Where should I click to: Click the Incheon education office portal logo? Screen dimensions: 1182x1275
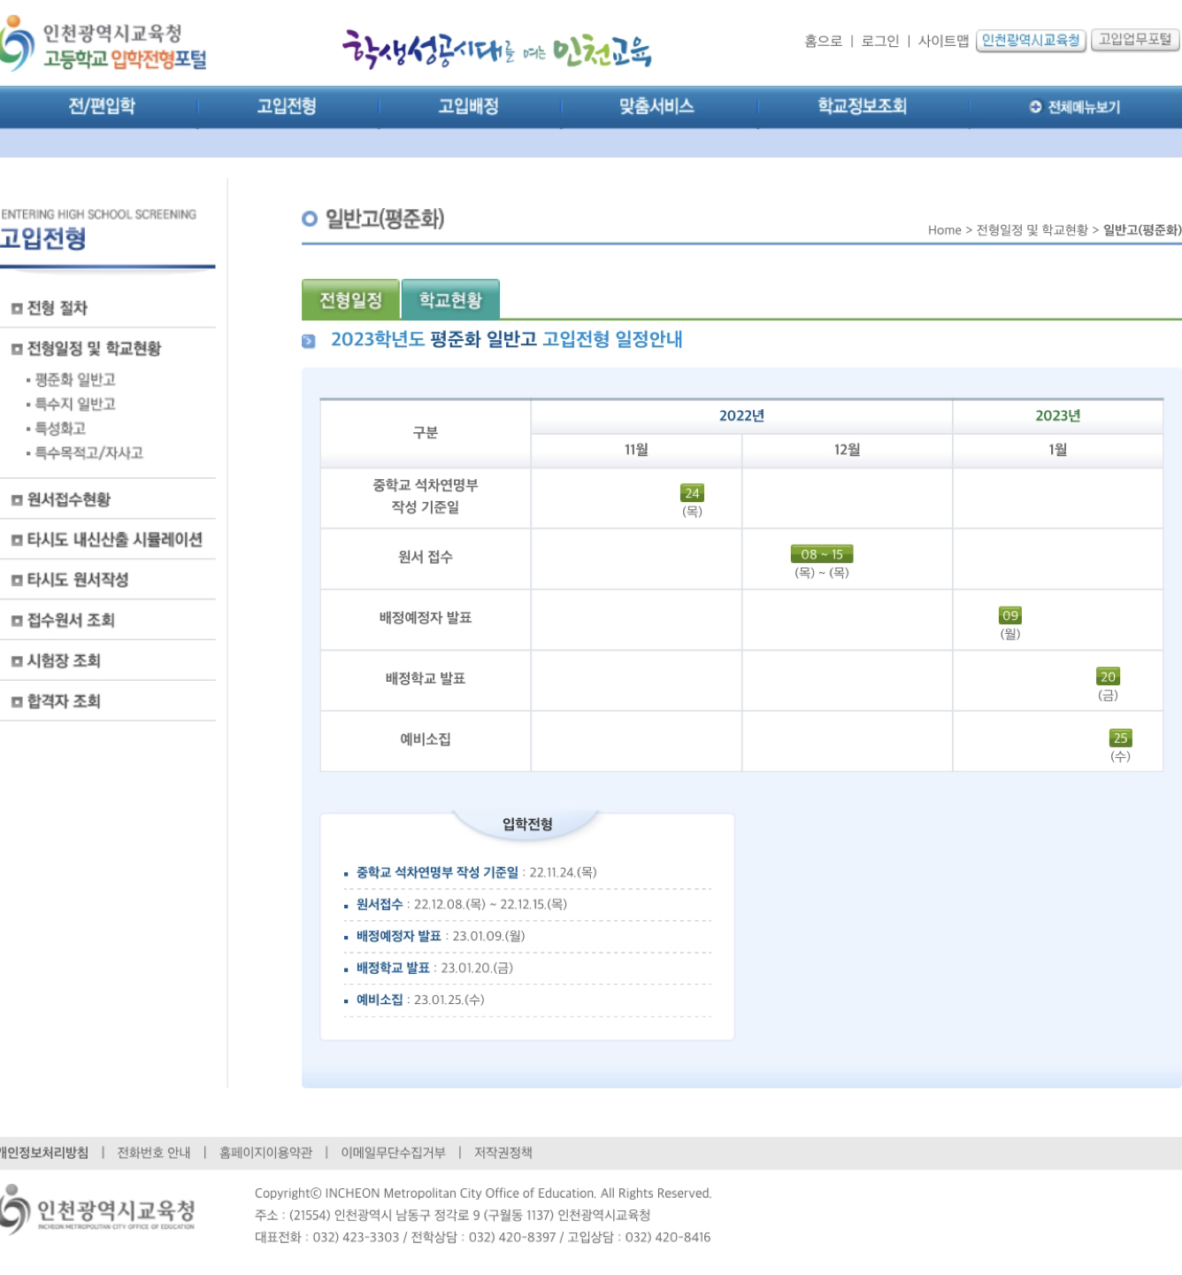coord(104,46)
